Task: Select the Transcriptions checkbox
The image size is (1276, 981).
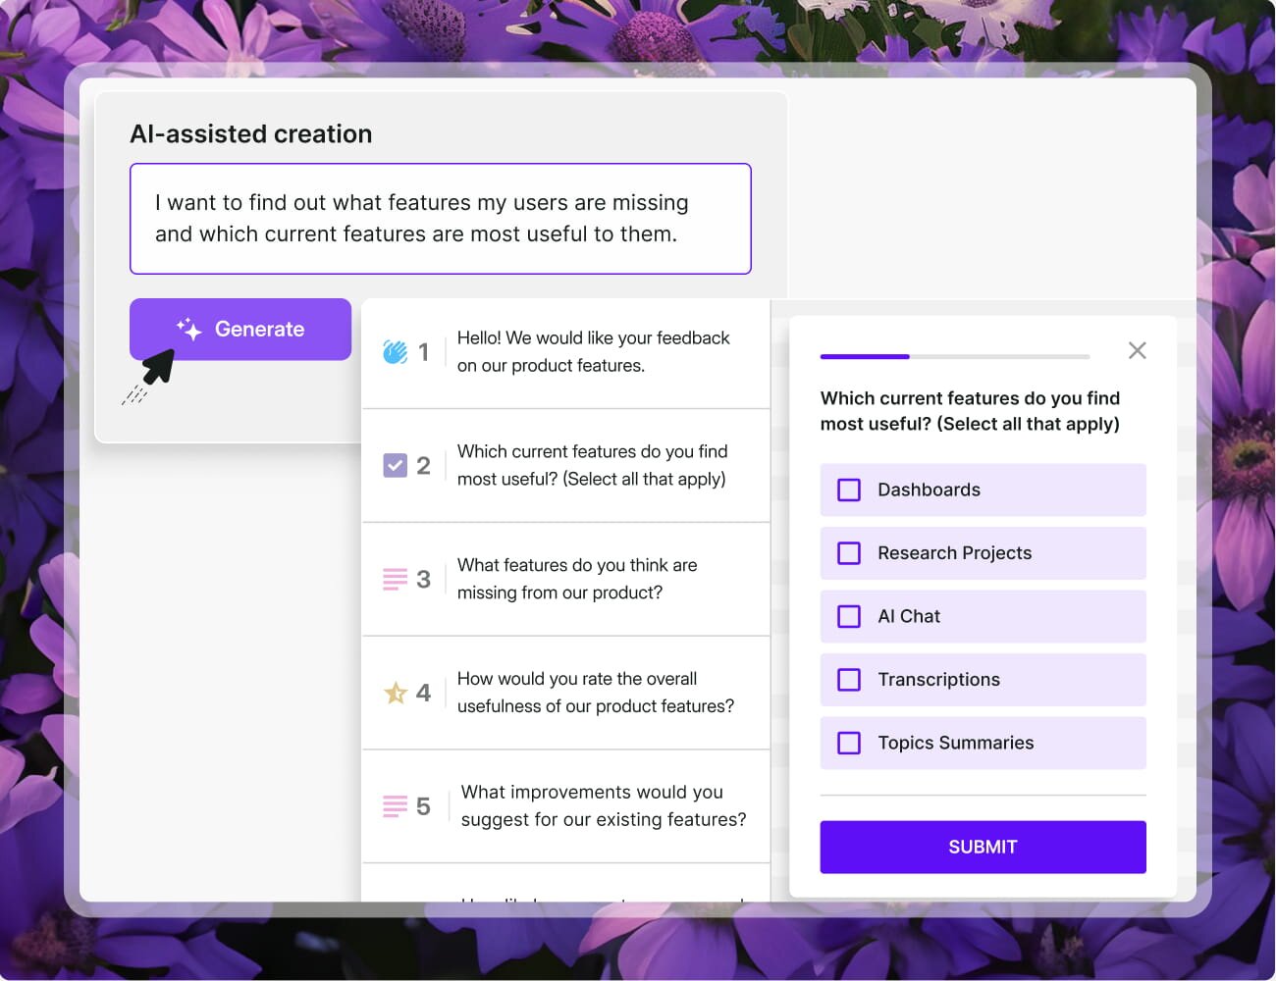Action: (849, 680)
